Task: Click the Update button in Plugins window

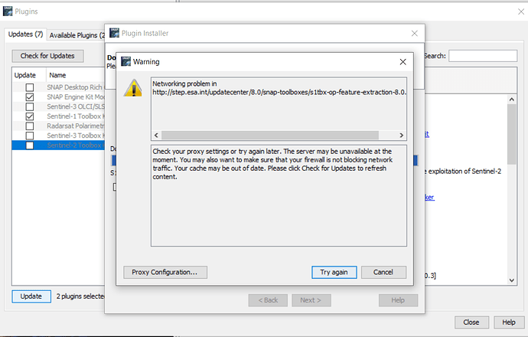Action: [x=31, y=296]
